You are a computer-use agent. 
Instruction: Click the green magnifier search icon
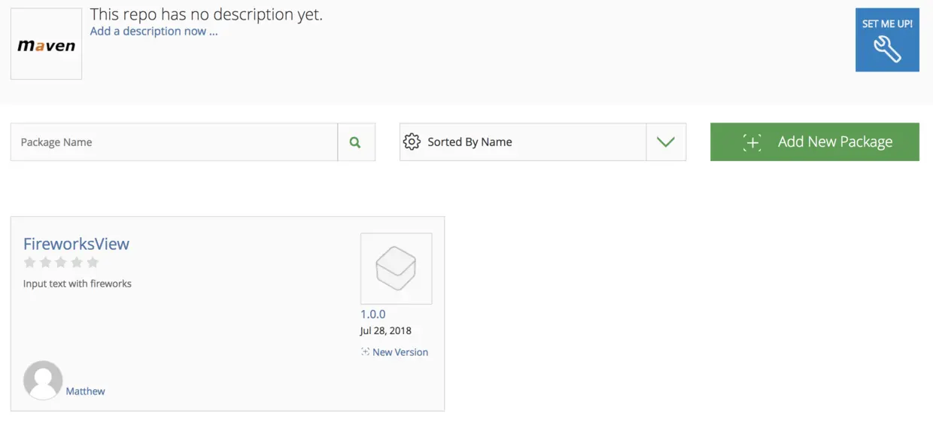355,142
